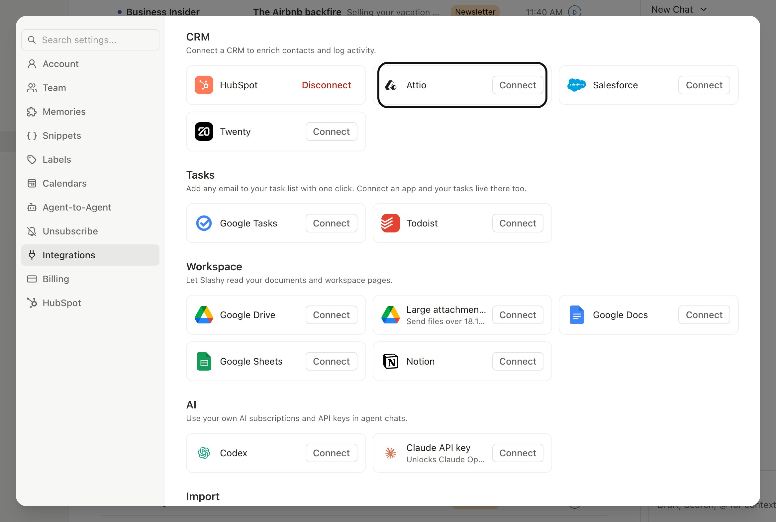This screenshot has width=776, height=522.
Task: Connect Attio CRM
Action: [x=518, y=85]
